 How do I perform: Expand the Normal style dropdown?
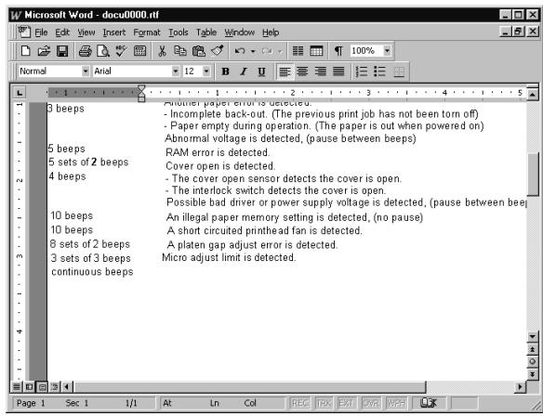86,71
